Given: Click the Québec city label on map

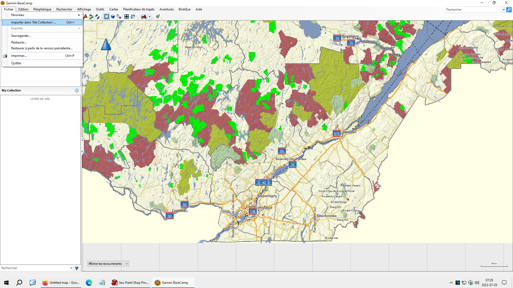Looking at the screenshot, I should coord(350,132).
